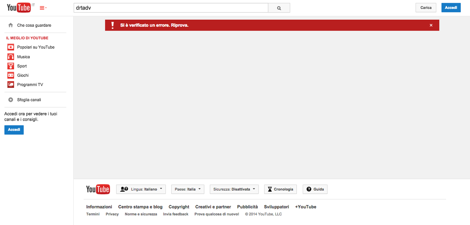
Task: Click the Termini footer link
Action: click(93, 214)
